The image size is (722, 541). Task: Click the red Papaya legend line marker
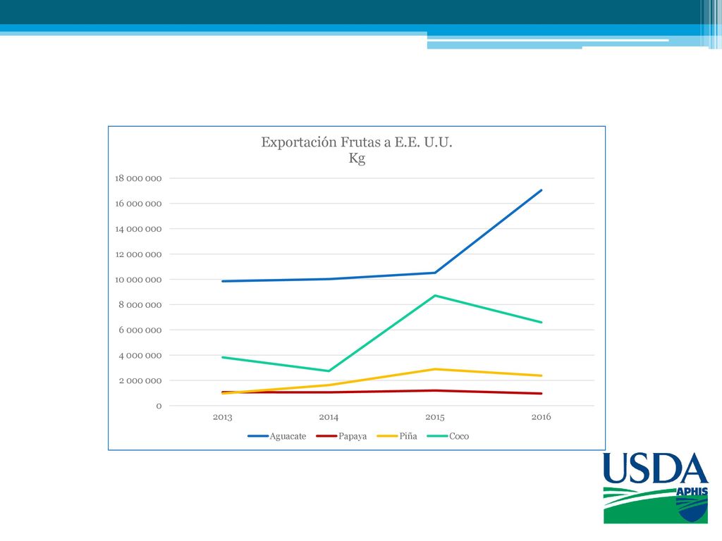tap(326, 436)
